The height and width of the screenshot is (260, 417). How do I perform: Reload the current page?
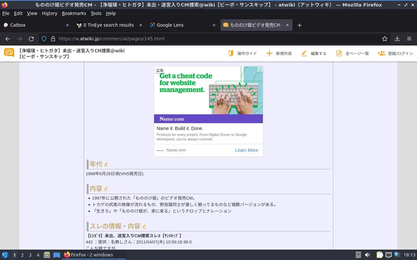pyautogui.click(x=31, y=39)
